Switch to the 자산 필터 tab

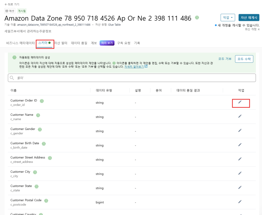(61, 43)
